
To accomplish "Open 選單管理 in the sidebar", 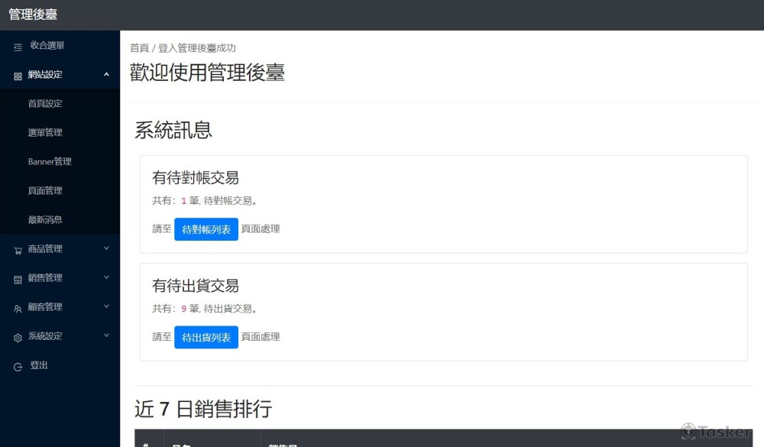I will 45,133.
